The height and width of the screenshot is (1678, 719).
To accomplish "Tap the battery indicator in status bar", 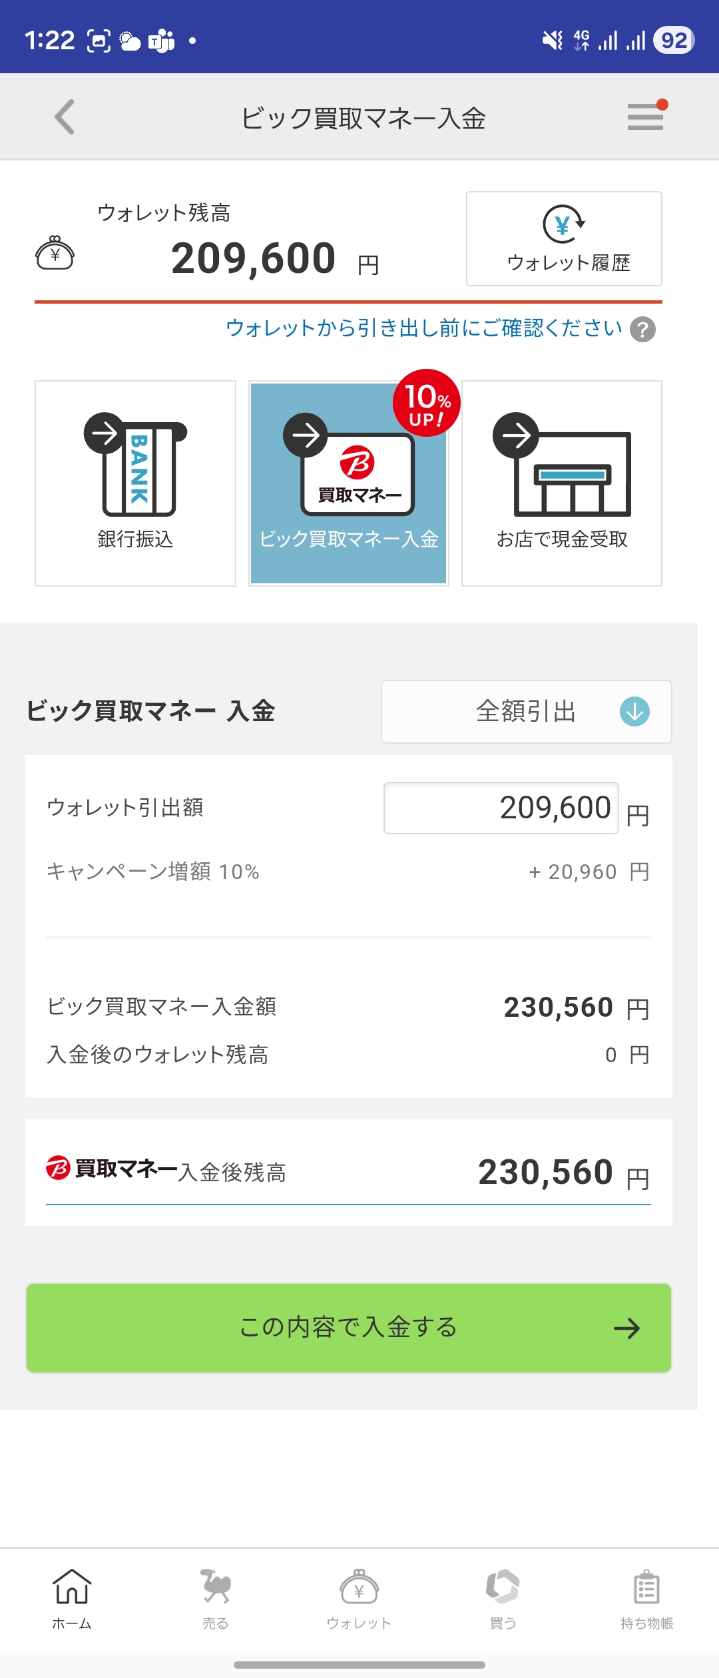I will [x=674, y=41].
